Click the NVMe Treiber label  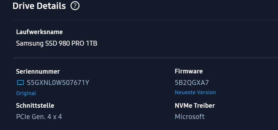[195, 106]
